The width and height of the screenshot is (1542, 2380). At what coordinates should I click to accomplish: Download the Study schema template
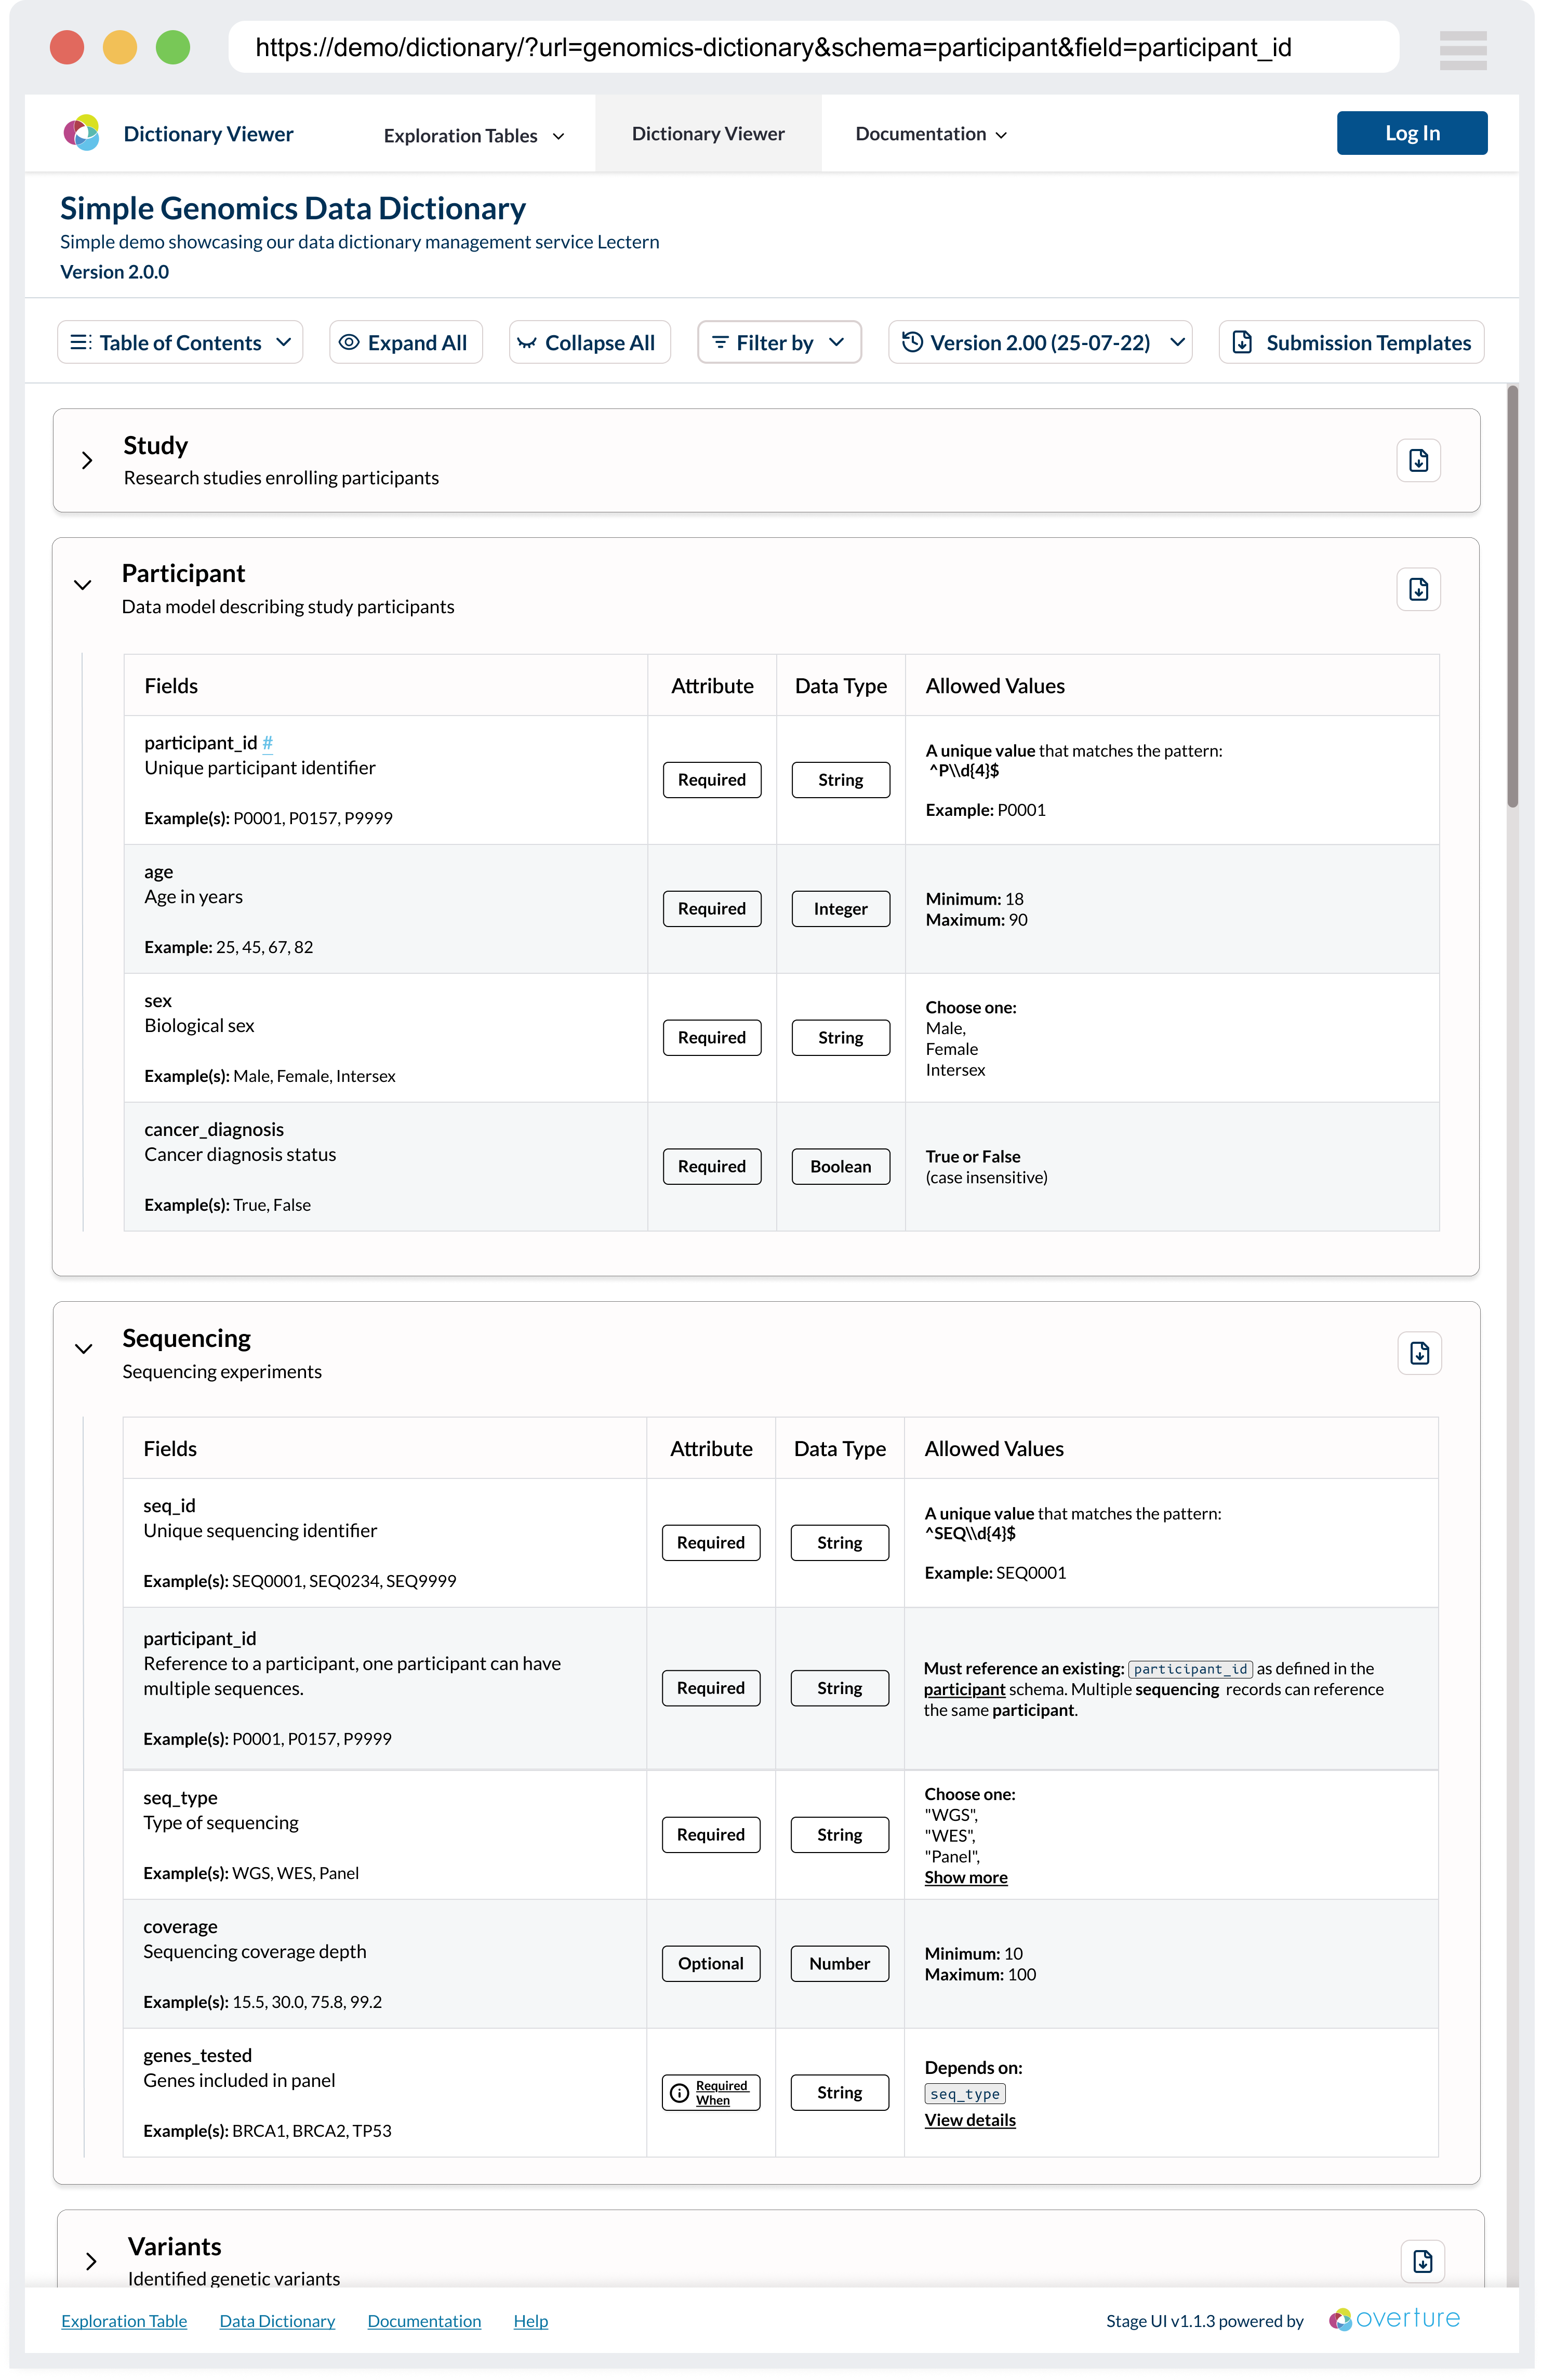coord(1419,460)
